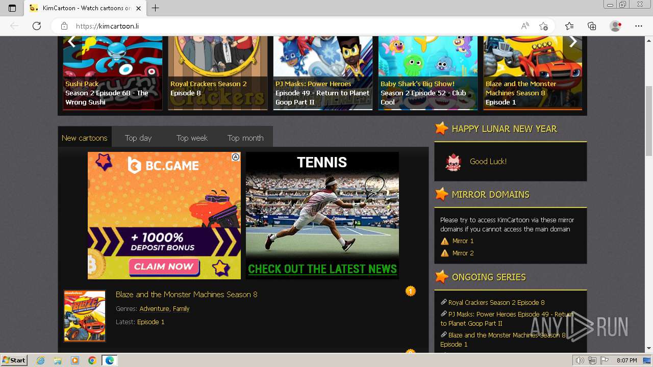The width and height of the screenshot is (653, 367).
Task: Open Action Center flag tray icon
Action: (605, 360)
